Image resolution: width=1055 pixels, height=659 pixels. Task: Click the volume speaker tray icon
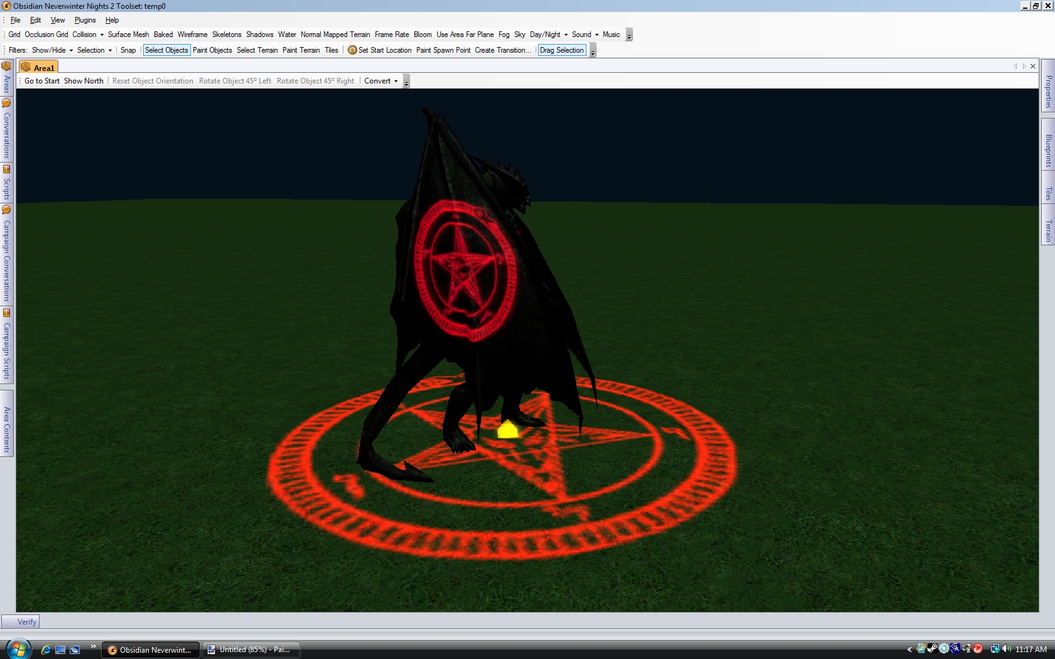[x=1007, y=649]
